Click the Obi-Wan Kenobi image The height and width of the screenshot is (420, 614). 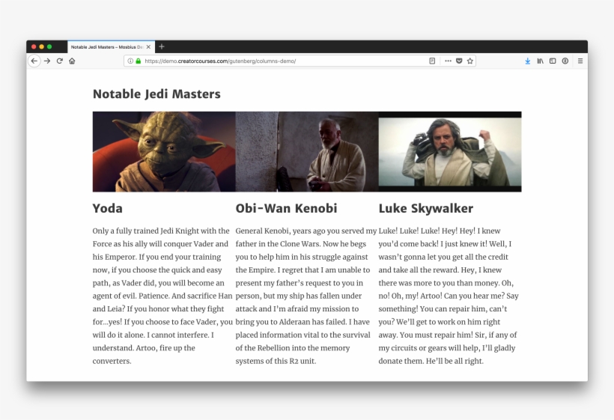point(307,151)
